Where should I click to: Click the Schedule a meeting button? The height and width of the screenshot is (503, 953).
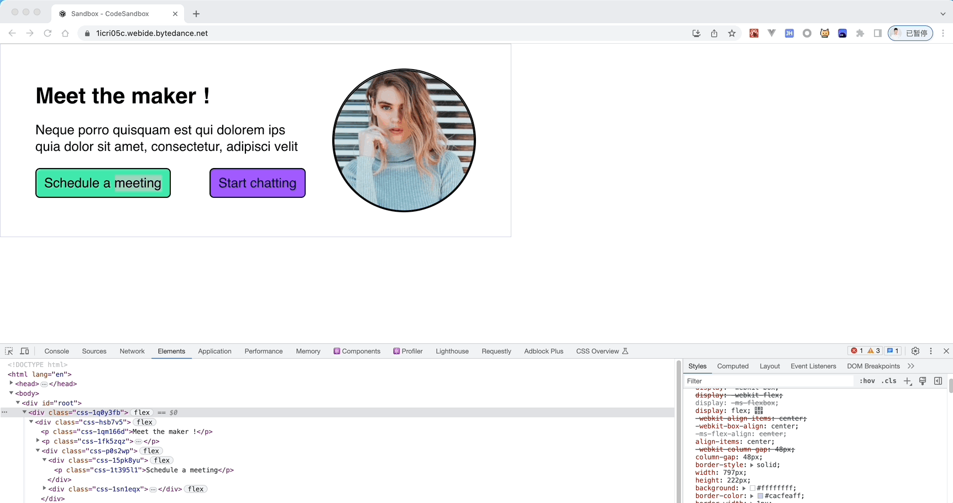(103, 183)
